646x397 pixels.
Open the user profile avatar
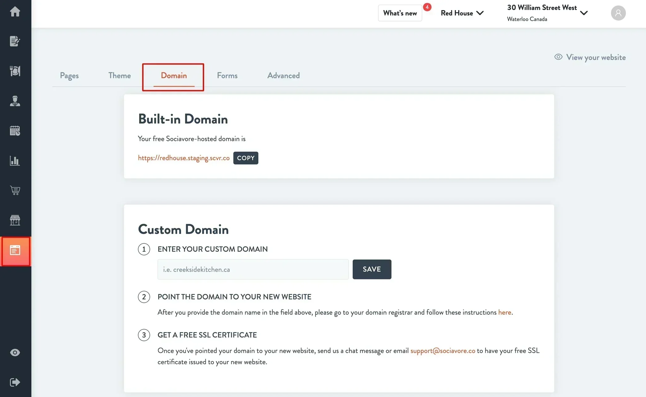[618, 13]
